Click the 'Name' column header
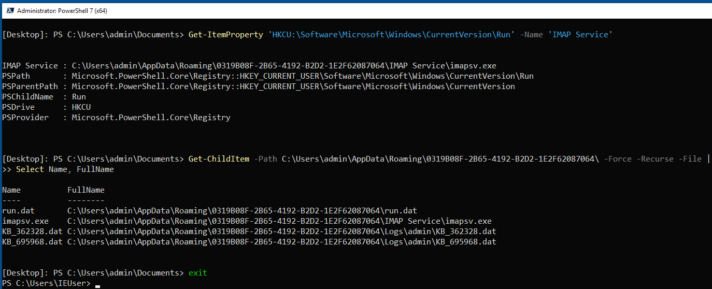Image resolution: width=712 pixels, height=289 pixels. click(11, 190)
